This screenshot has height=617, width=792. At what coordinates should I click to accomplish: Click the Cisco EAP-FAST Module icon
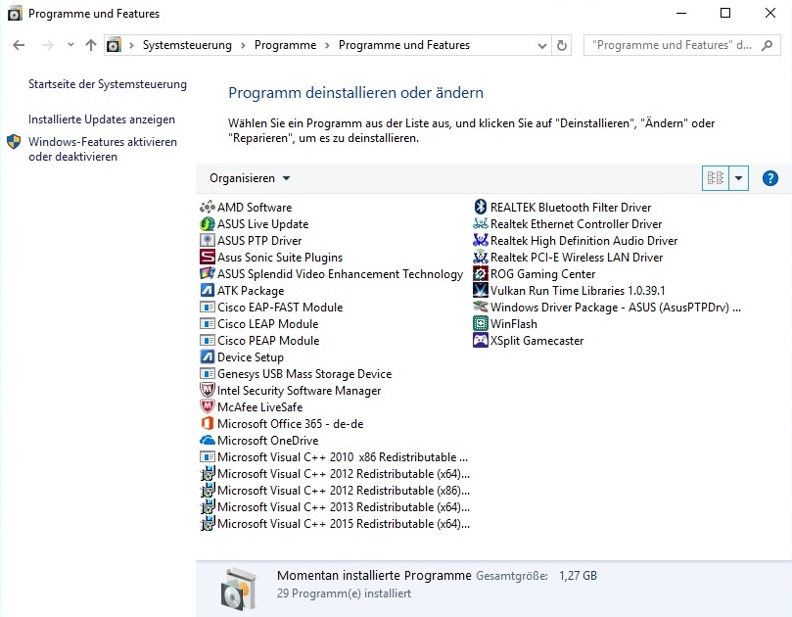point(208,308)
